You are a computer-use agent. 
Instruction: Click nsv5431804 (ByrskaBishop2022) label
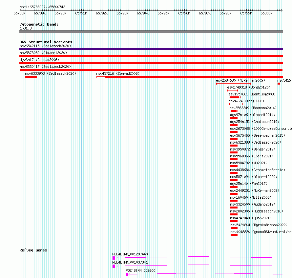click(x=259, y=225)
